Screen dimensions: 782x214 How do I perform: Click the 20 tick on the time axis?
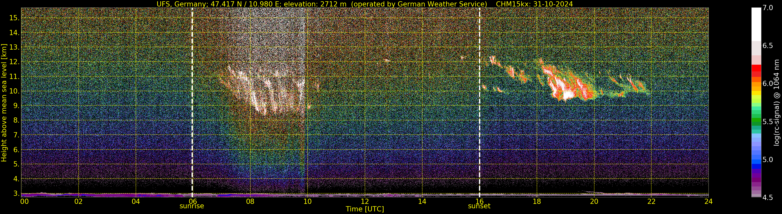[594, 201]
